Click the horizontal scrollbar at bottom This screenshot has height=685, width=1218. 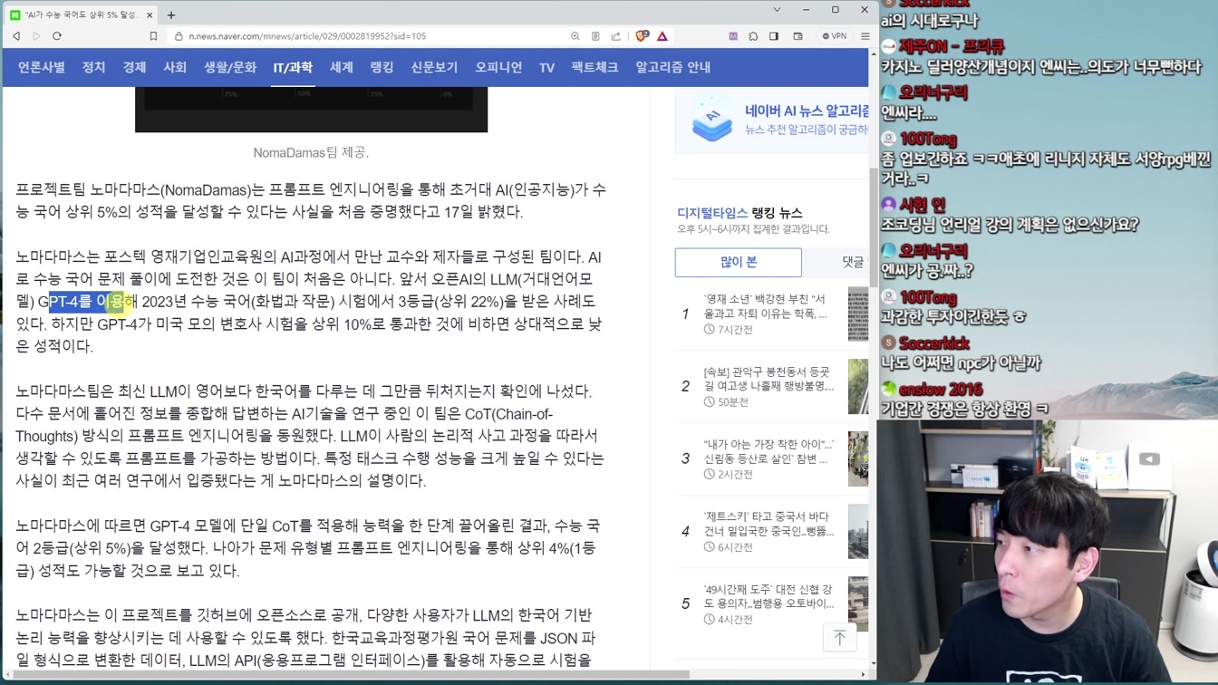click(353, 675)
